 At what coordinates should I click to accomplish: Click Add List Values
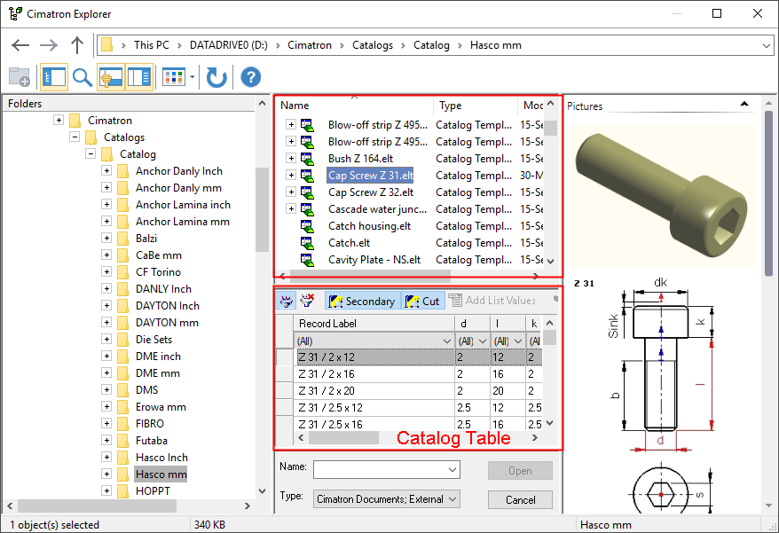click(x=492, y=301)
